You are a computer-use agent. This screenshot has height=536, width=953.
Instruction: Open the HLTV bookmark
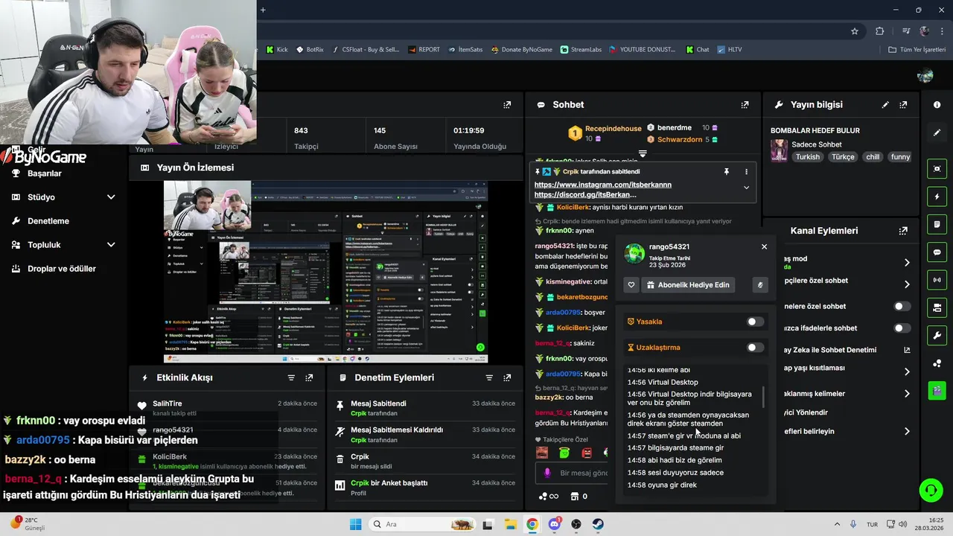pos(730,50)
